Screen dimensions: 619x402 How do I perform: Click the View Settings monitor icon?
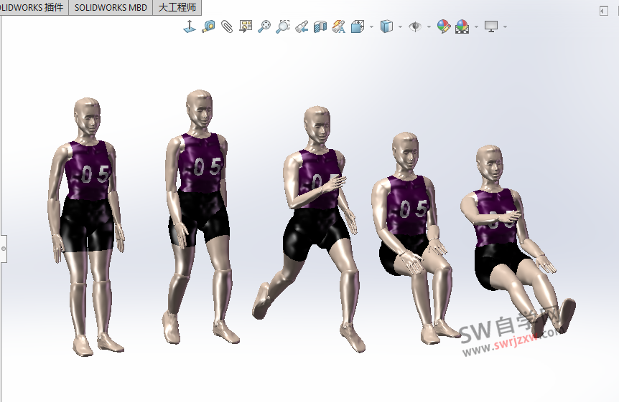[491, 27]
